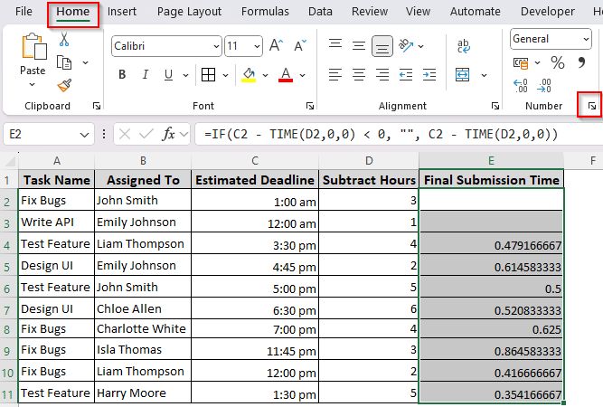Toggle Underline formatting
This screenshot has width=603, height=407.
click(168, 75)
